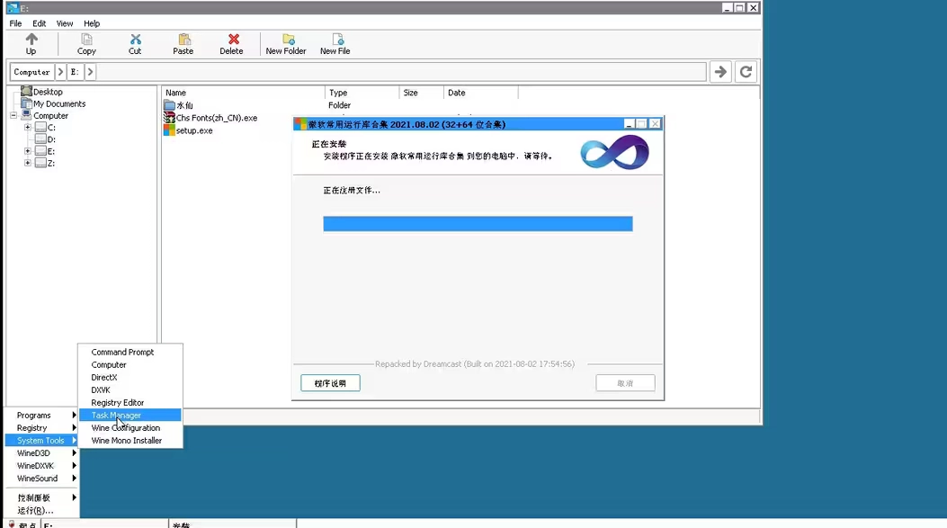Open Registry Editor menu entry

[x=118, y=403]
